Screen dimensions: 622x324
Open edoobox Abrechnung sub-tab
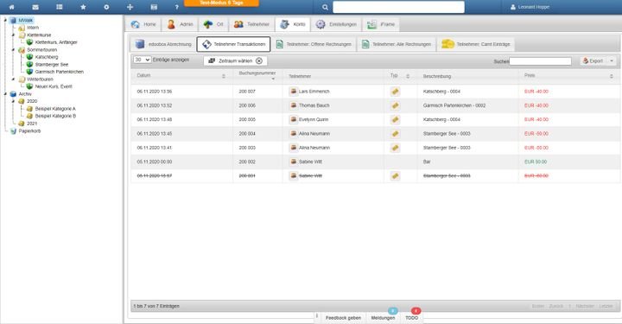(162, 44)
